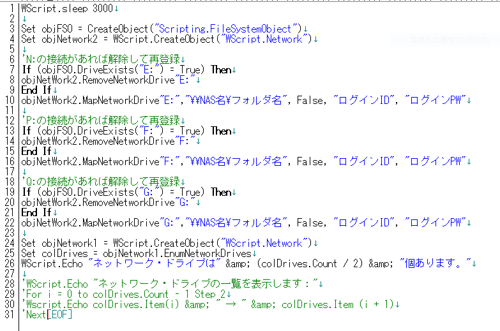The width and height of the screenshot is (500, 331).
Task: Click the If DriveExists("E:") line
Action: (x=126, y=70)
